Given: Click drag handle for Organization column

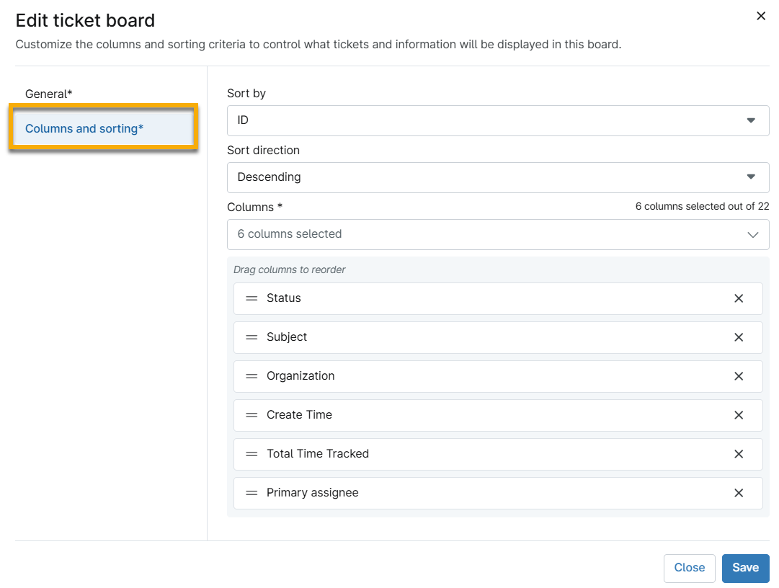Looking at the screenshot, I should click(x=251, y=376).
